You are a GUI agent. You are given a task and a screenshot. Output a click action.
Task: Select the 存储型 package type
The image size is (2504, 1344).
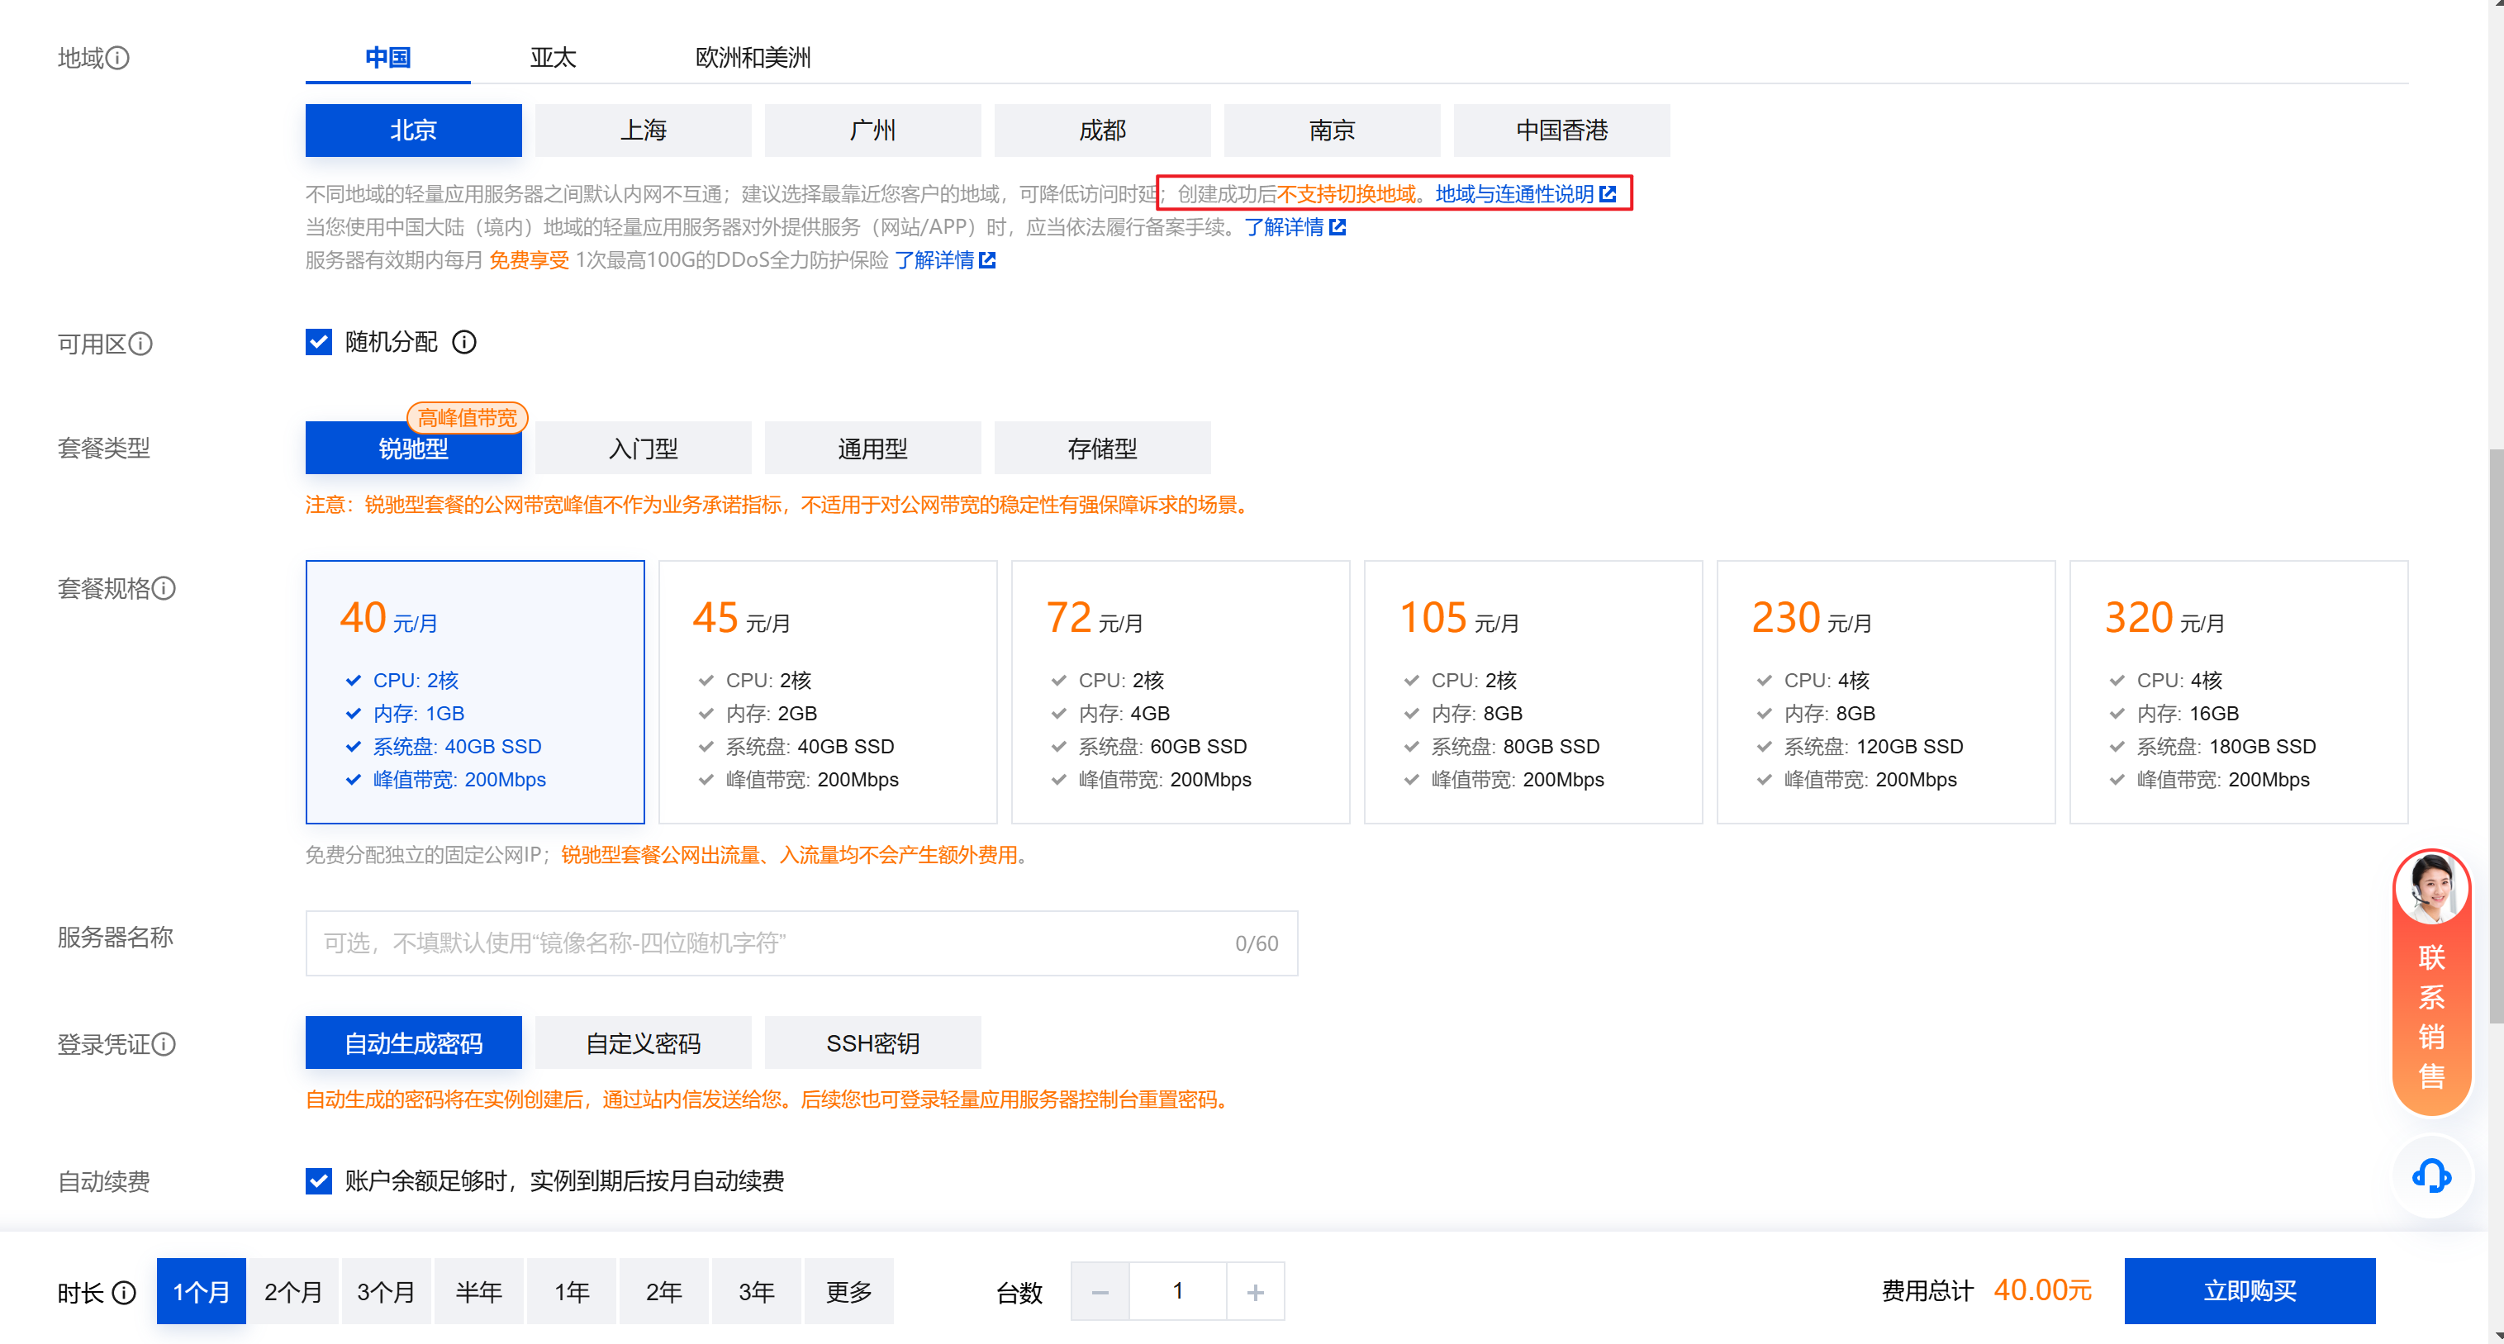pos(1102,448)
